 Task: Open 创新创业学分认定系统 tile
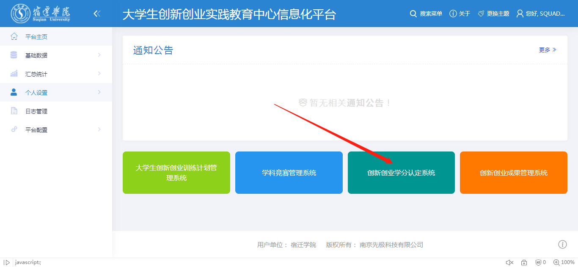pyautogui.click(x=401, y=173)
